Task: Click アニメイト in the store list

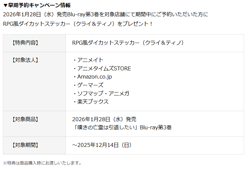Action: click(90, 60)
